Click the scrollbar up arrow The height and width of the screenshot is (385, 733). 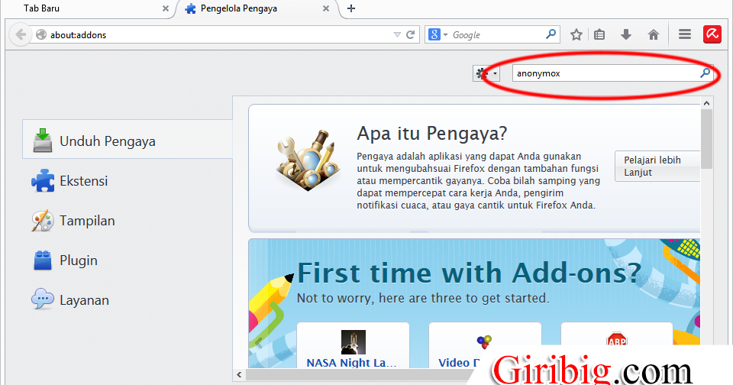coord(706,103)
